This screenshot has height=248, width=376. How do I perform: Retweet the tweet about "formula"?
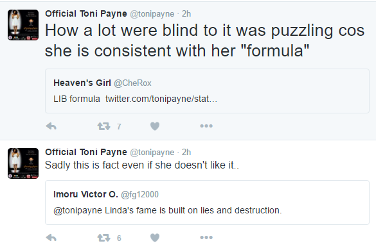point(104,126)
